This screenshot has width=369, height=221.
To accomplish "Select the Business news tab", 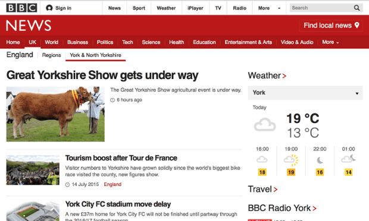I will pyautogui.click(x=77, y=42).
